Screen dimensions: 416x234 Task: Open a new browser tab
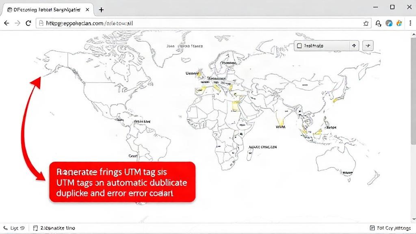click(x=101, y=10)
